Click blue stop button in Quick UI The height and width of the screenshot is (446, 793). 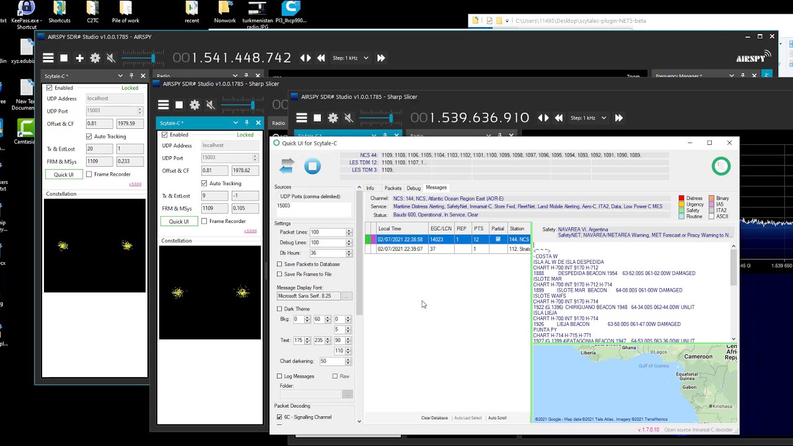[x=312, y=166]
